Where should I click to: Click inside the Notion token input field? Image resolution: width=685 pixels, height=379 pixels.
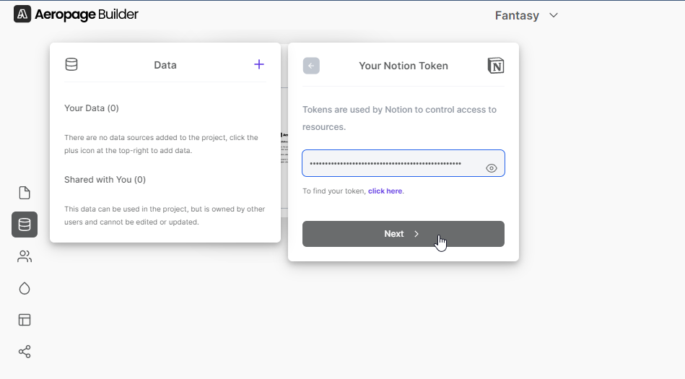click(x=390, y=164)
